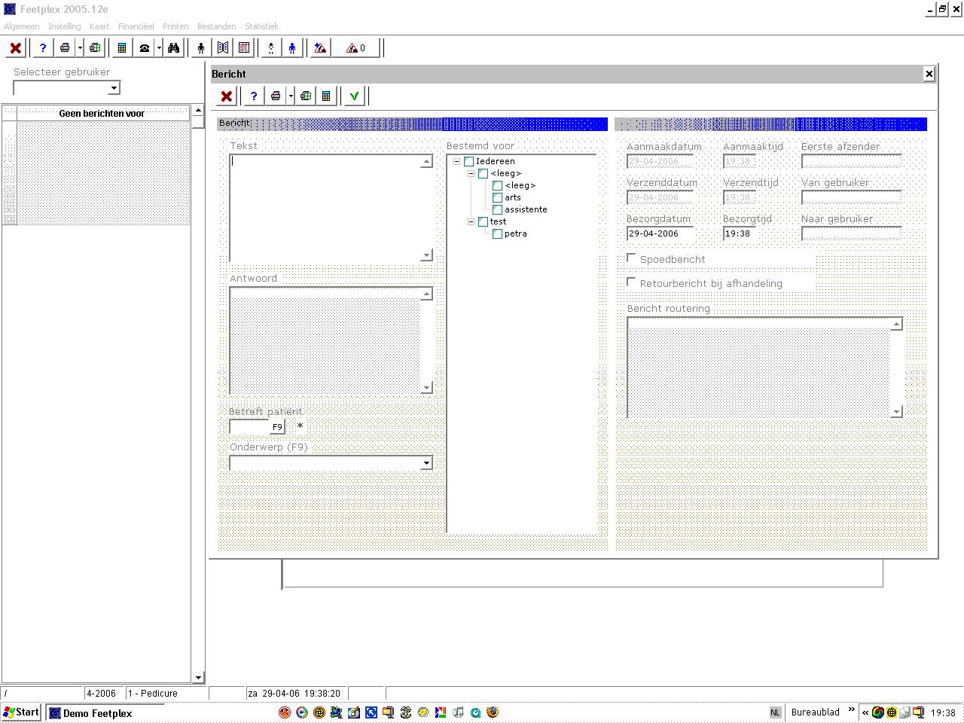
Task: Click the blue person icon in main toolbar
Action: [x=292, y=48]
